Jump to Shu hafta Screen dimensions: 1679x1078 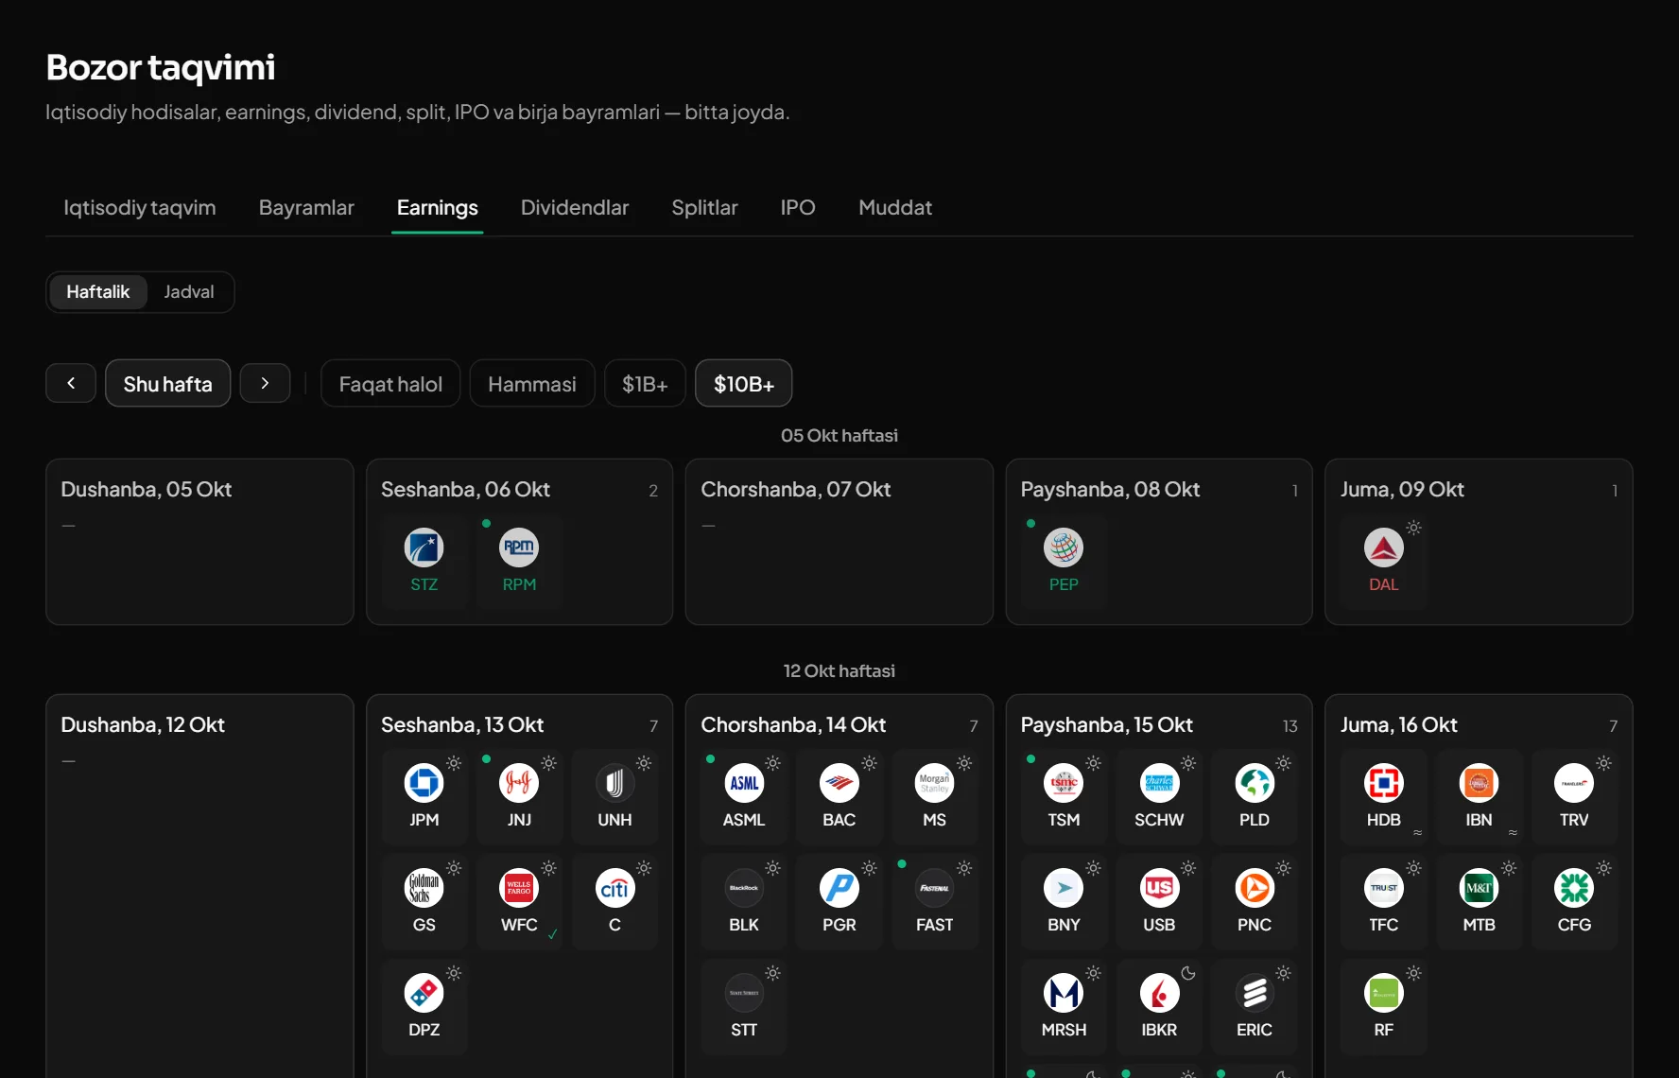coord(167,384)
